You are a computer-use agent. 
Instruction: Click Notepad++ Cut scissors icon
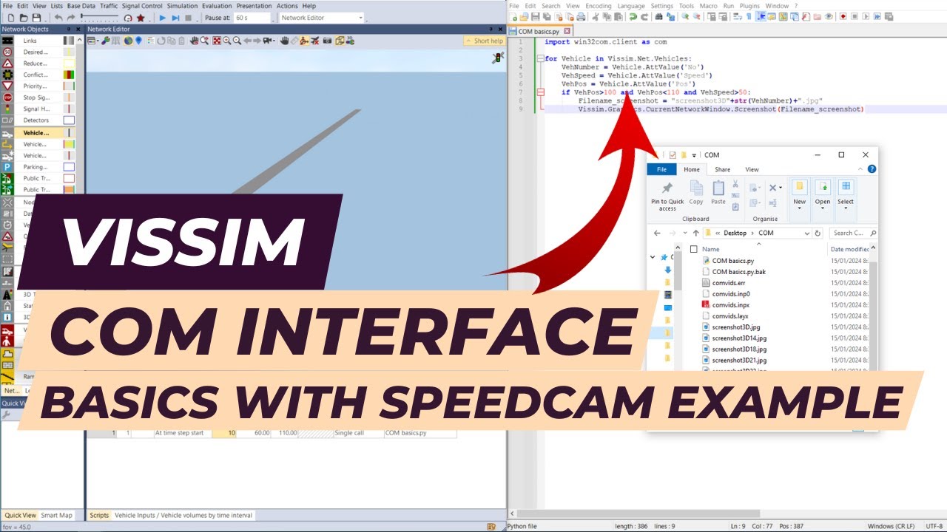(x=595, y=17)
